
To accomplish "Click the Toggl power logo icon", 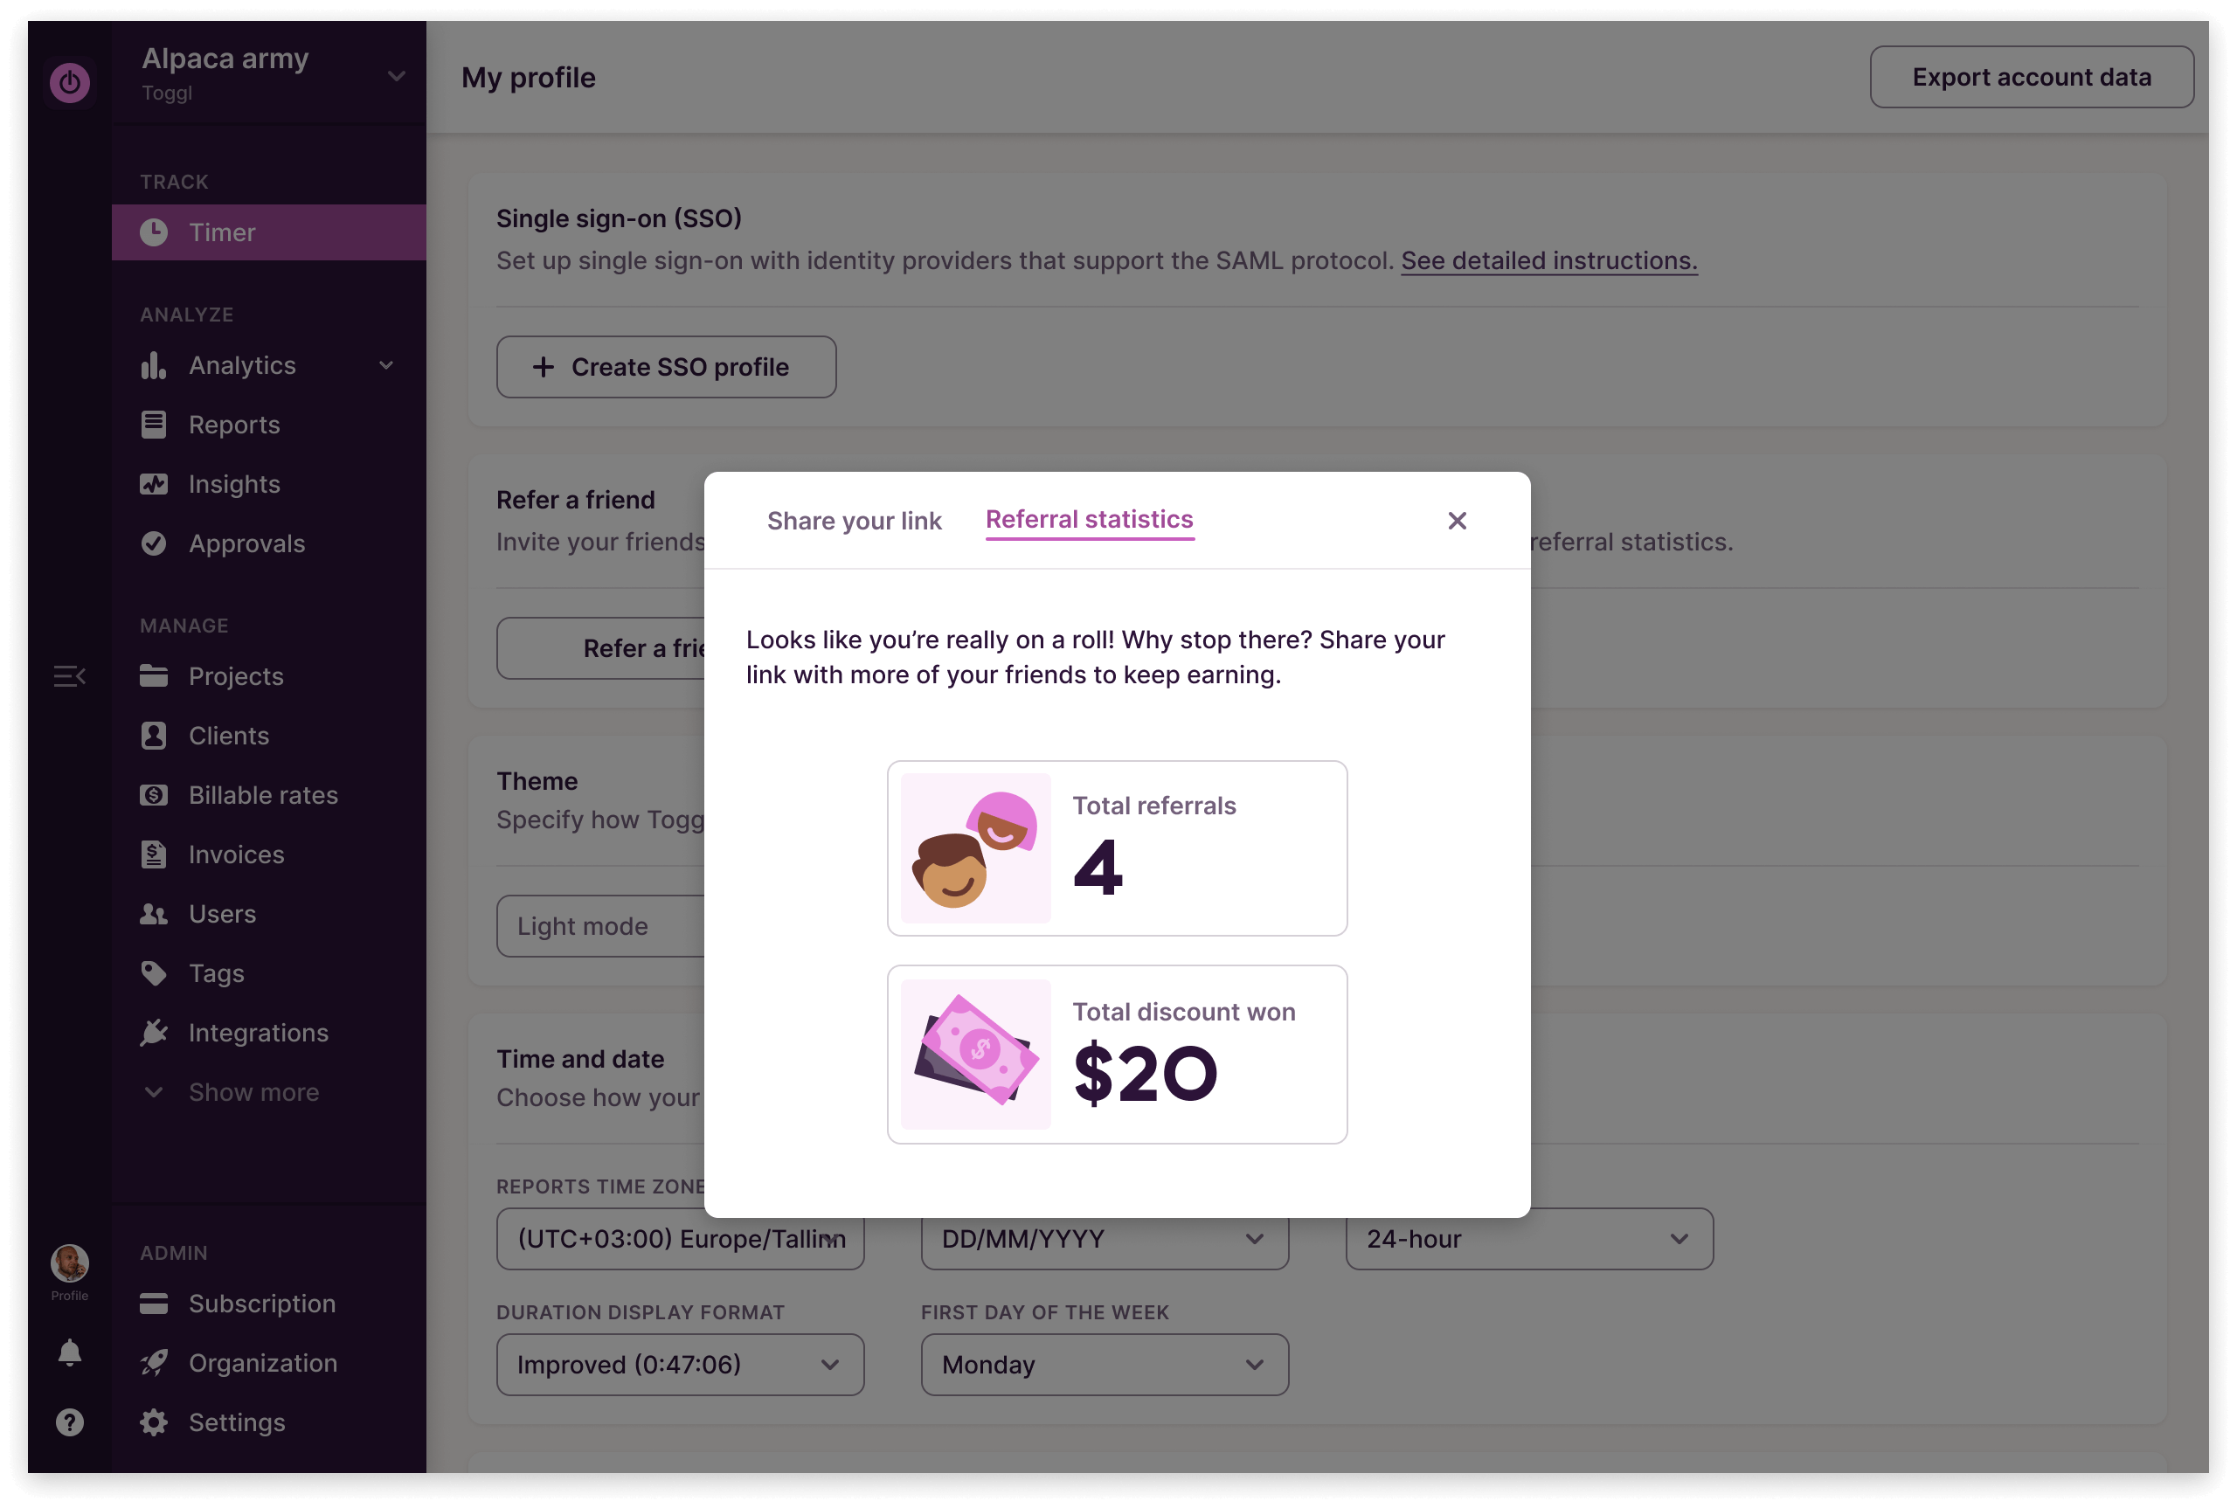I will (x=69, y=83).
